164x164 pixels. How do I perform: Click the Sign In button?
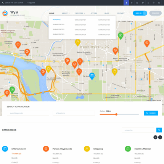pos(140,13)
